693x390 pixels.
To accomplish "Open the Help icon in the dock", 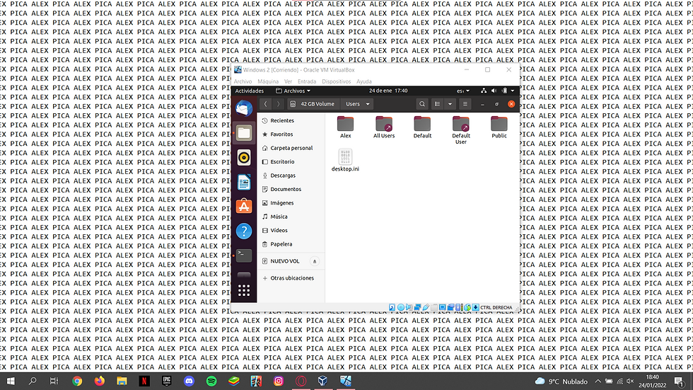I will coord(244,231).
